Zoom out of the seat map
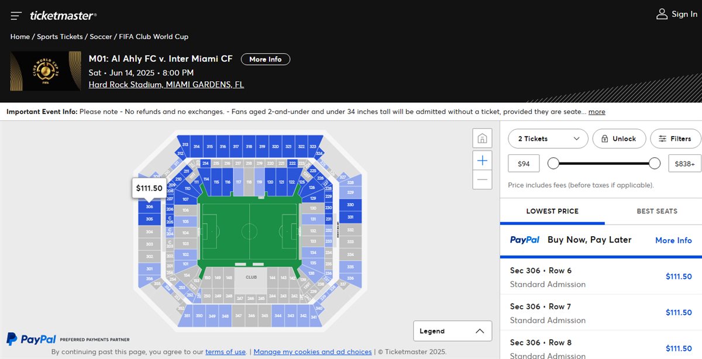The image size is (702, 359). 483,179
